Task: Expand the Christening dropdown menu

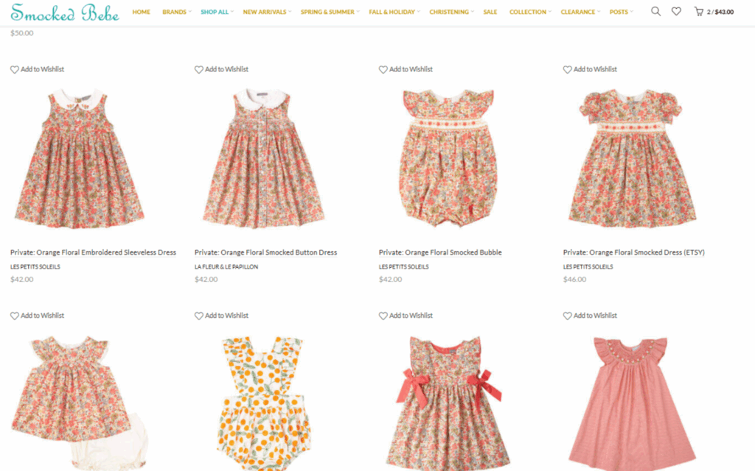Action: click(451, 12)
